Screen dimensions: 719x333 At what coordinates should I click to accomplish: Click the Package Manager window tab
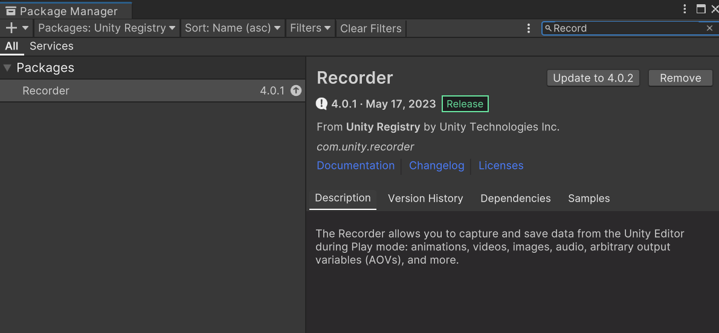[66, 10]
